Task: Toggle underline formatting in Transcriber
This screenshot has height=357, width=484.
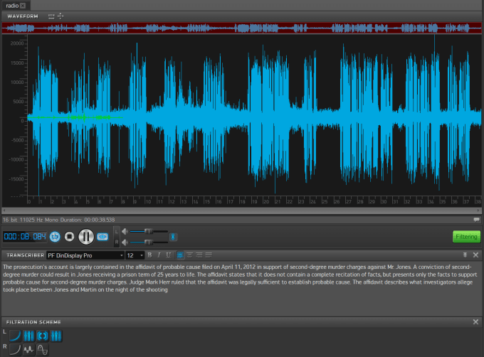Action: point(168,255)
